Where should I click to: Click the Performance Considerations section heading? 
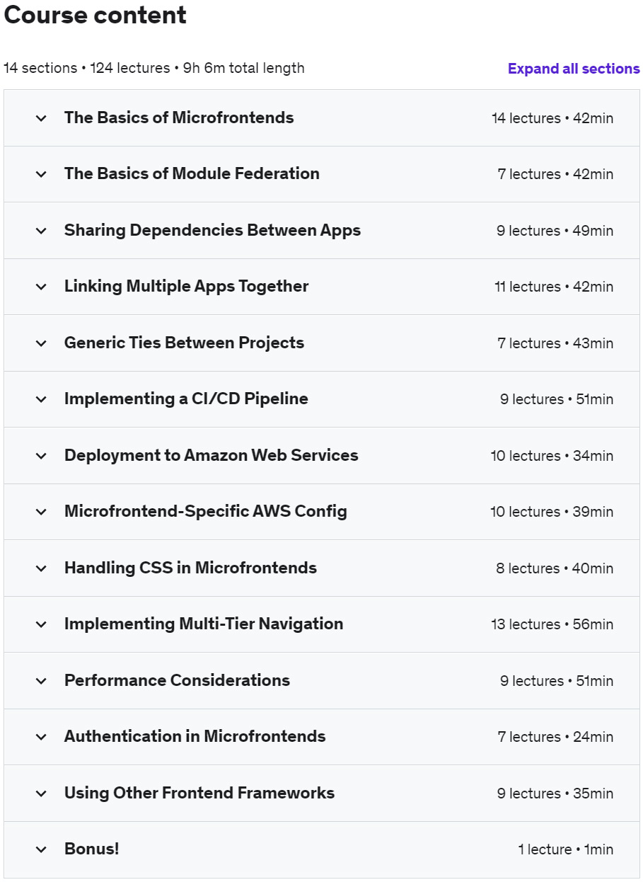[x=177, y=680]
